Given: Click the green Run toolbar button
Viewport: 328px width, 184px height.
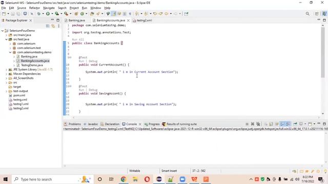Looking at the screenshot, I should click(x=48, y=14).
